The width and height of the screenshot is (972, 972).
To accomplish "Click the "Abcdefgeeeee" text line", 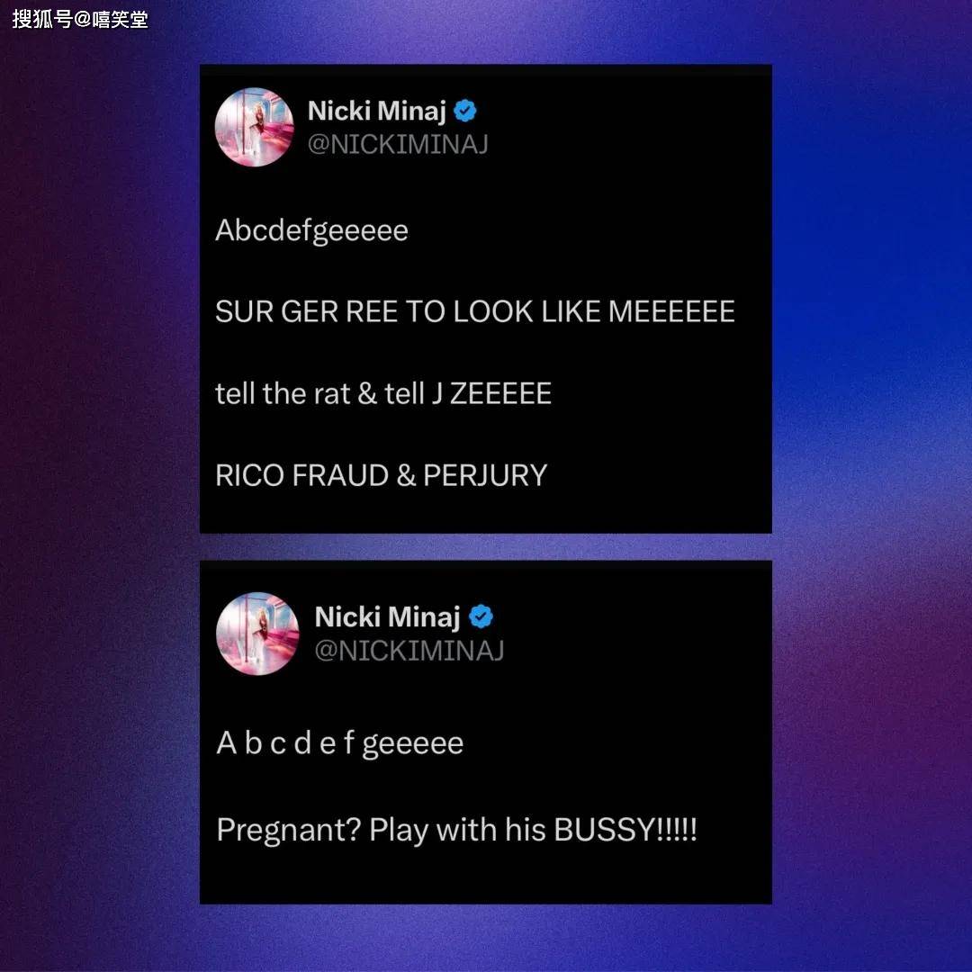I will click(311, 232).
